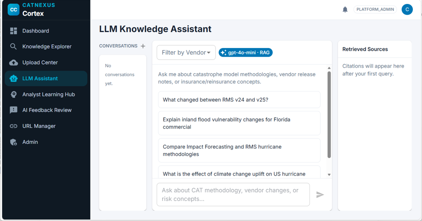Click the CATNEXUS brand text
The width and height of the screenshot is (422, 221).
tap(39, 5)
